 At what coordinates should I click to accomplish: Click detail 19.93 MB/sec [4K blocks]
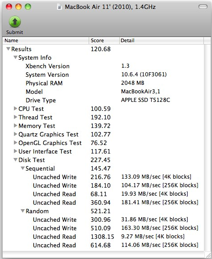click(x=154, y=194)
